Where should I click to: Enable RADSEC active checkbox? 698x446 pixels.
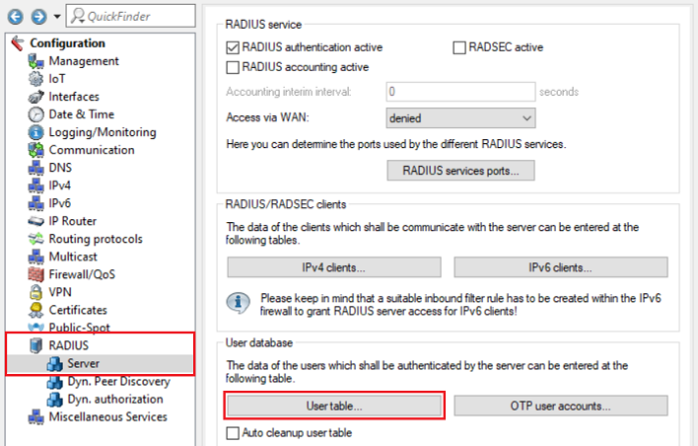pos(459,47)
